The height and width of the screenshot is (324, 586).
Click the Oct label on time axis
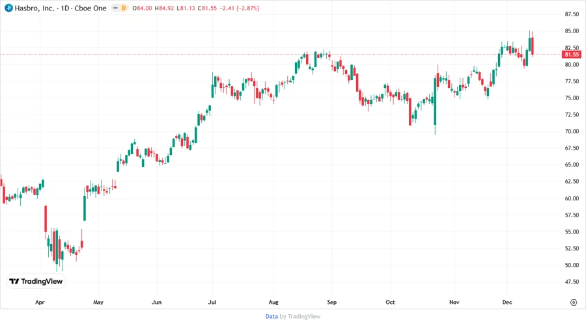point(390,303)
